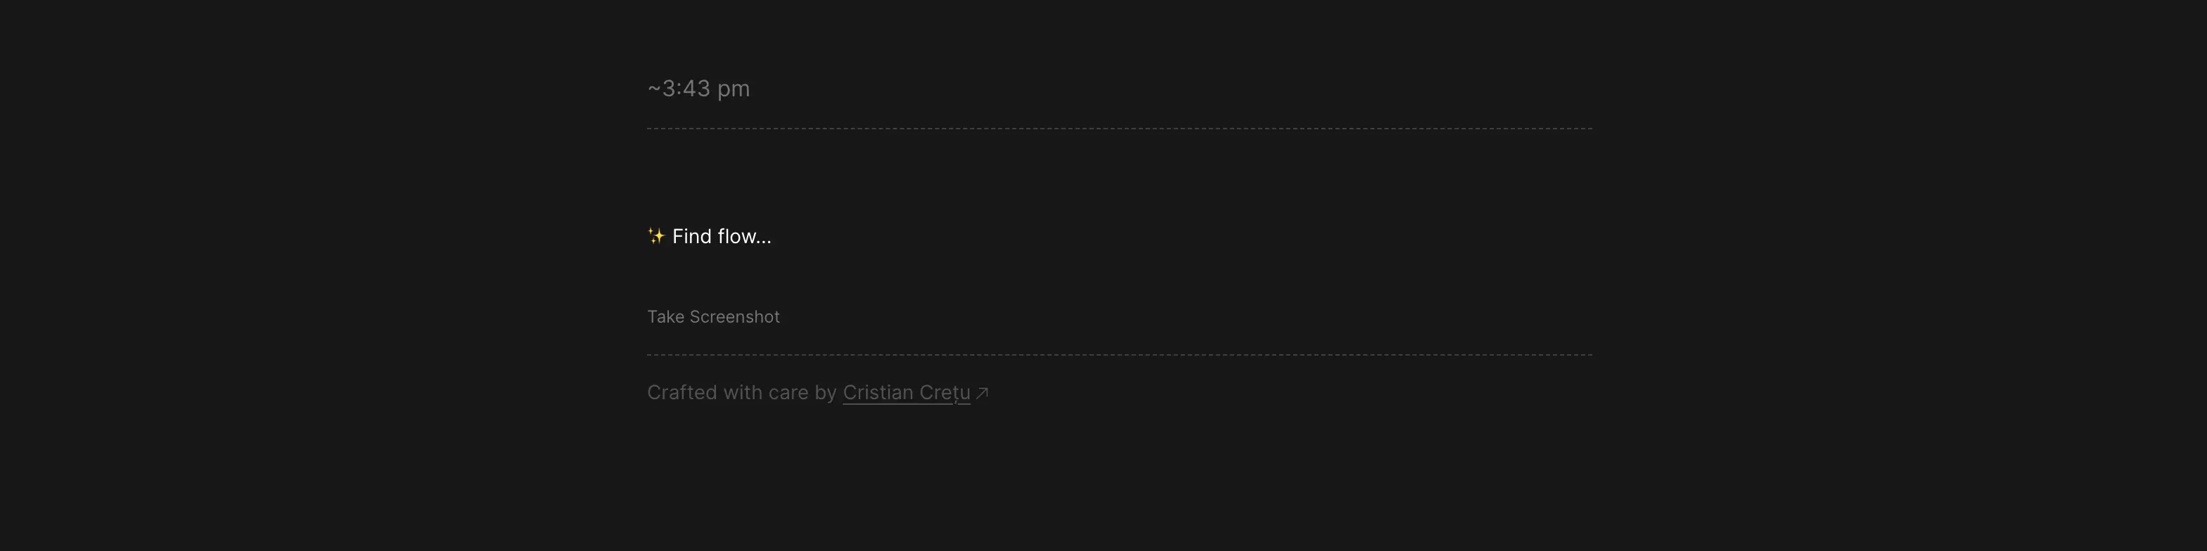Click the "3:43" digits of the clock
The image size is (2207, 551).
(x=686, y=88)
